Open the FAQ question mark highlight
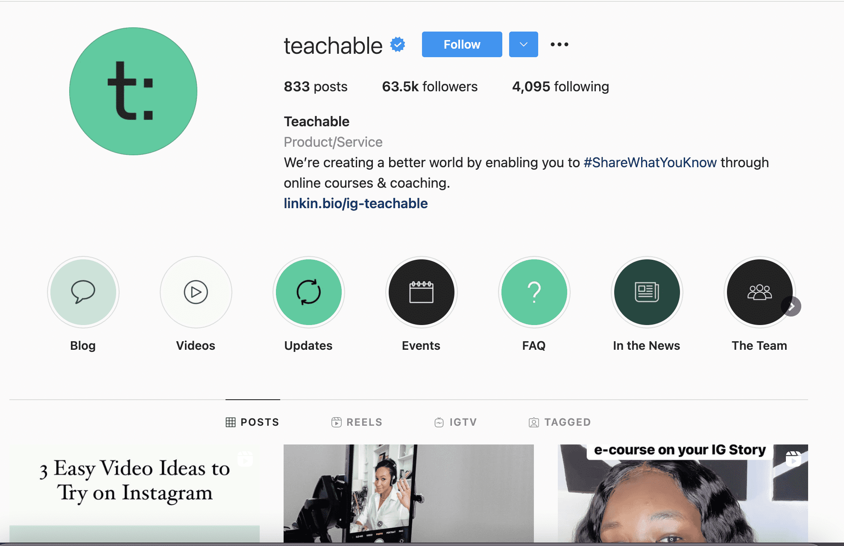 click(534, 292)
